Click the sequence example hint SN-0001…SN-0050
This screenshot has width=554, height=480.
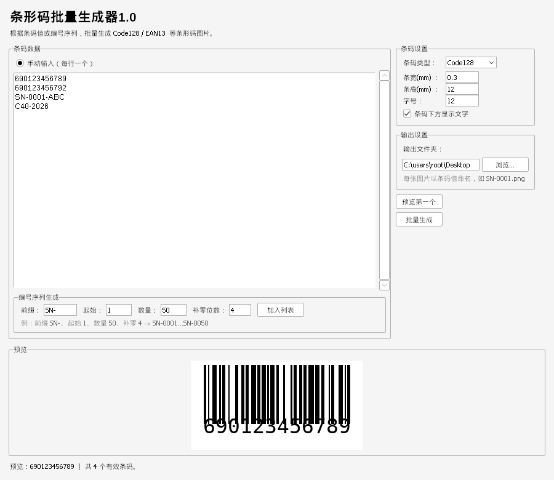114,323
